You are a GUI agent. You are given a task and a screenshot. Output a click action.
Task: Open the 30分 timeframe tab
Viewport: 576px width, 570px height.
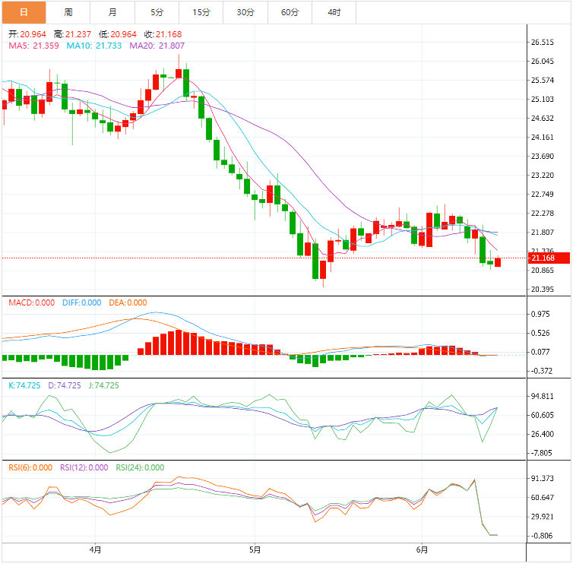pos(245,12)
